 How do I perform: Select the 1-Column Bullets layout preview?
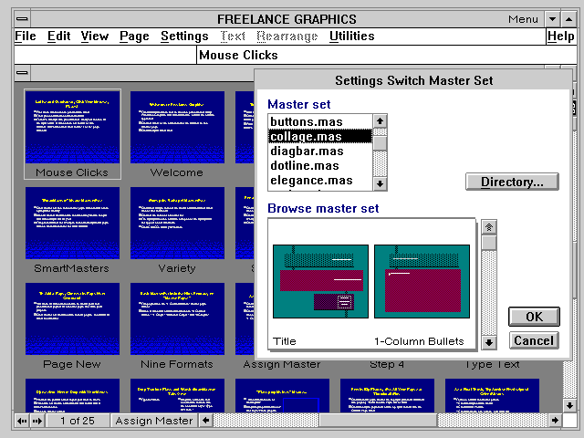tap(422, 282)
